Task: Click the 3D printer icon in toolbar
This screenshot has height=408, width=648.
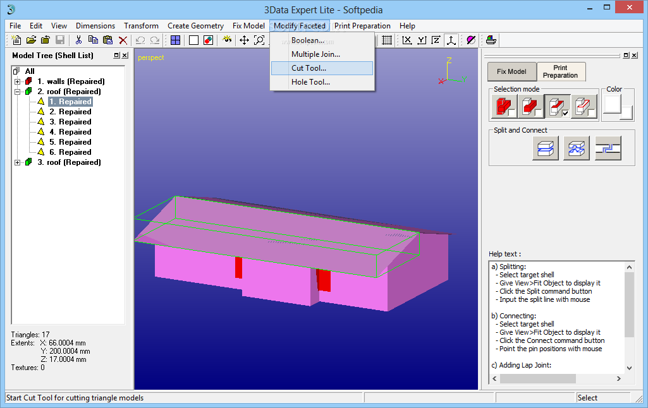Action: pos(491,40)
